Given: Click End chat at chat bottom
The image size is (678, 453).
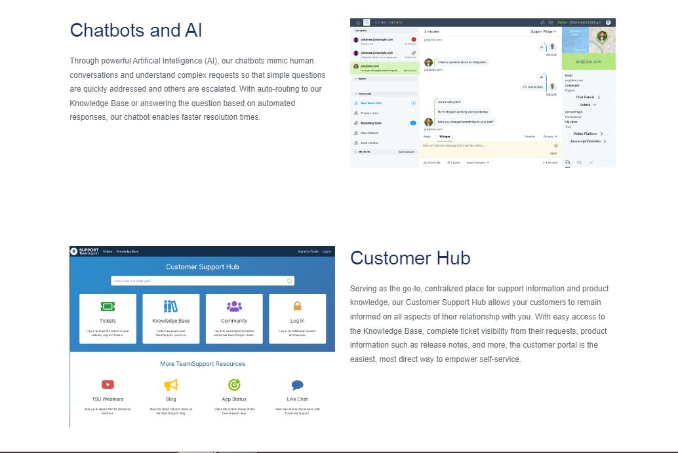Looking at the screenshot, I should pyautogui.click(x=550, y=163).
